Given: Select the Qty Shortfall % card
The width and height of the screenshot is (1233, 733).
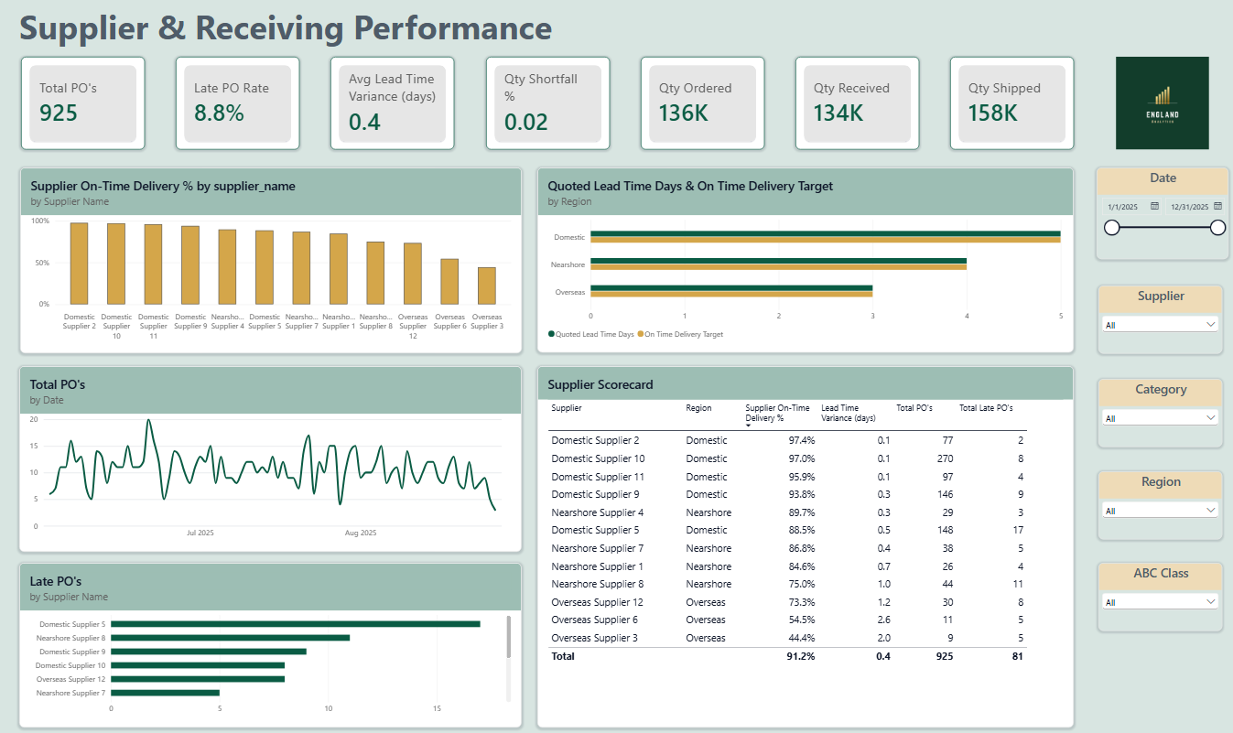Looking at the screenshot, I should [547, 103].
